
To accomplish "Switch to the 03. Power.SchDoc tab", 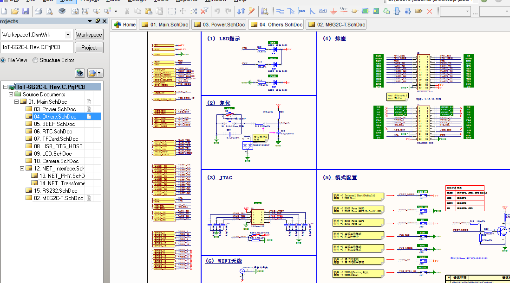I will click(x=219, y=25).
